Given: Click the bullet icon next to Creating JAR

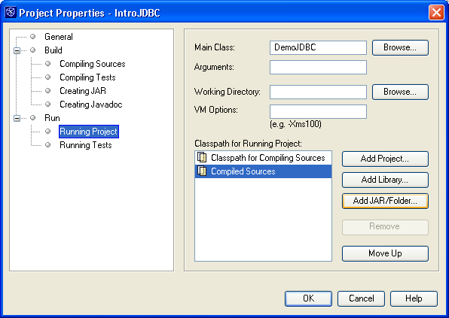Looking at the screenshot, I should pyautogui.click(x=47, y=90).
